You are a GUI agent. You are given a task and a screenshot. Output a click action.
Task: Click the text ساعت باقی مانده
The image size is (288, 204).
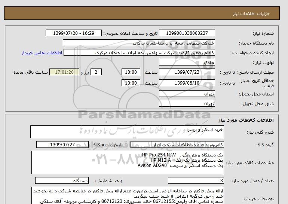pos(31,72)
